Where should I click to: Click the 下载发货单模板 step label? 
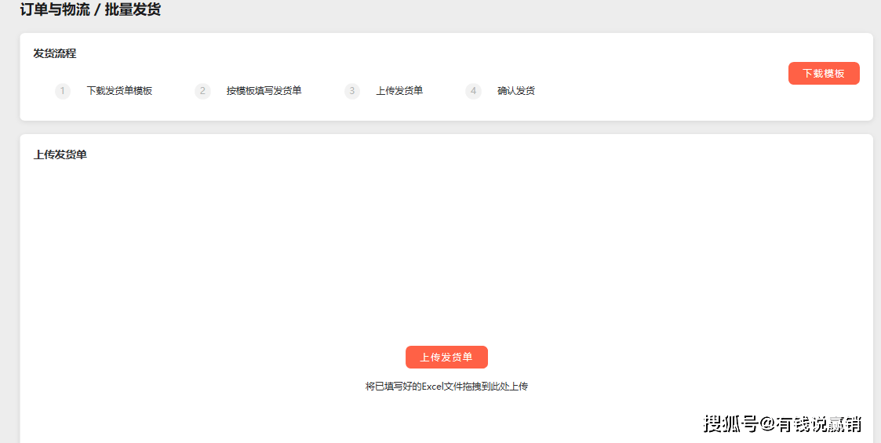119,91
